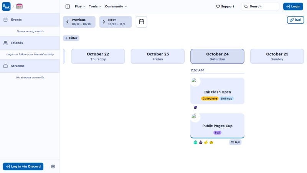Click the Skill cap tag

click(226, 98)
